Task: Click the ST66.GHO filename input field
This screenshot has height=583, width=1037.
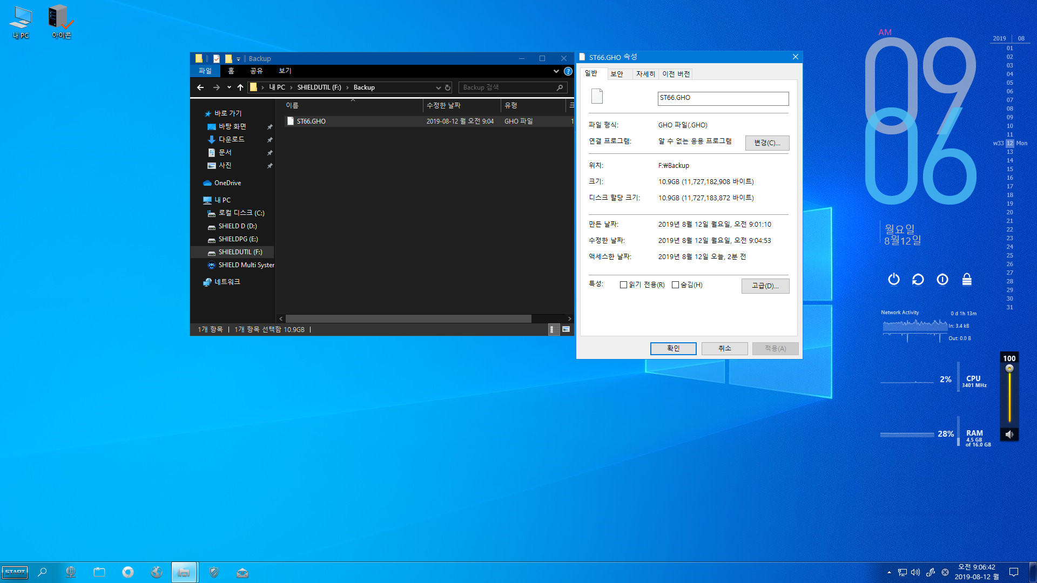Action: pyautogui.click(x=723, y=98)
